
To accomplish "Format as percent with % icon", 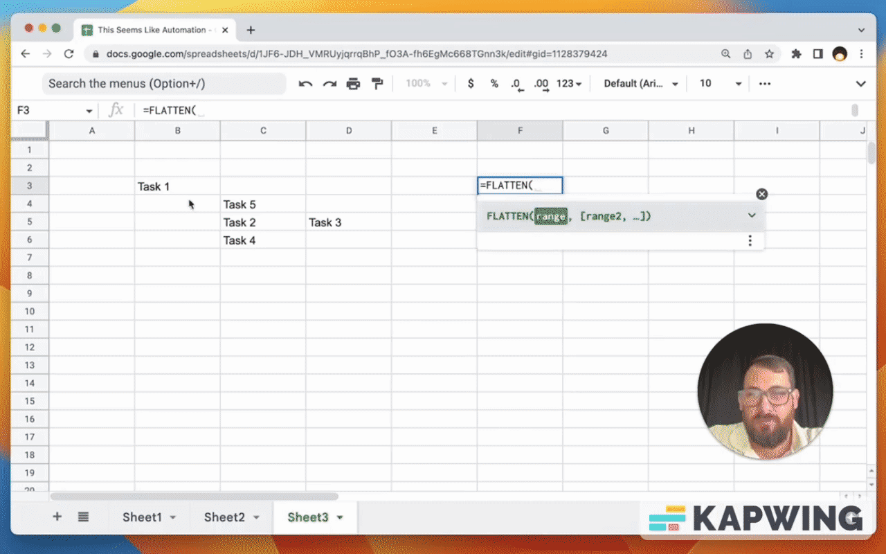I will pyautogui.click(x=494, y=83).
